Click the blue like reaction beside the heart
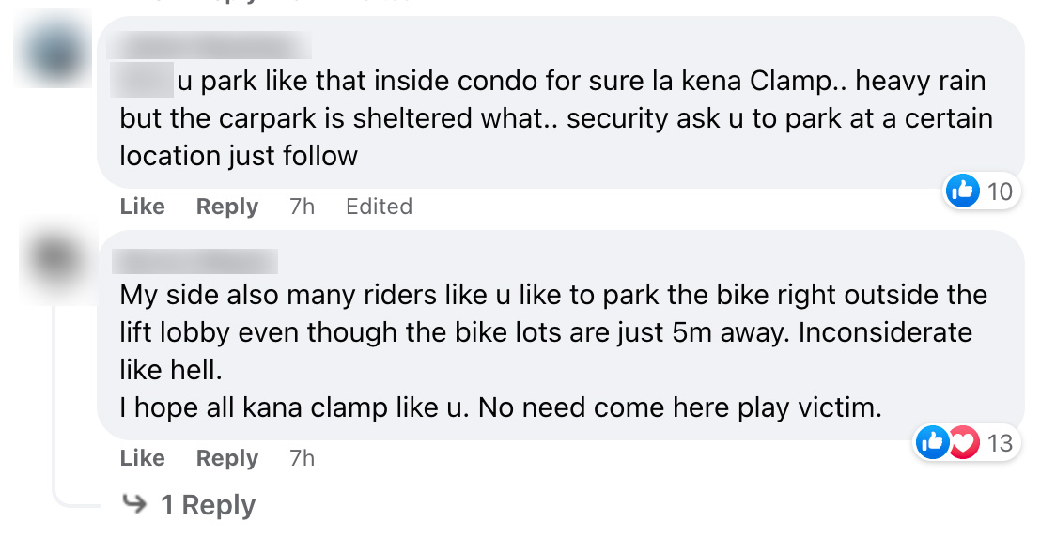1056x537 pixels. [x=933, y=443]
